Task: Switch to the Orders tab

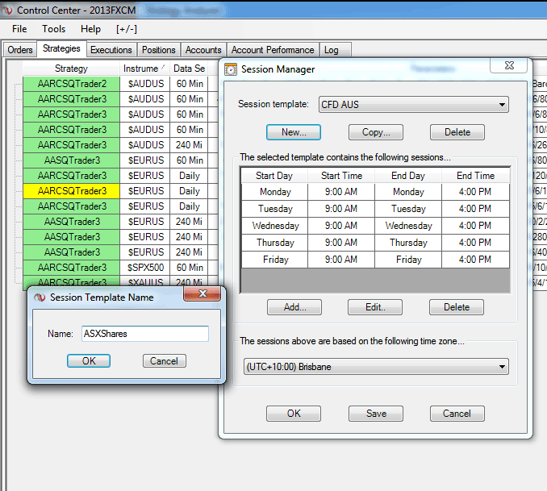Action: (x=20, y=50)
